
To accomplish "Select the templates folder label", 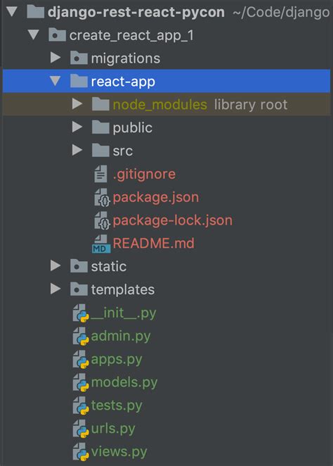I will pos(123,290).
